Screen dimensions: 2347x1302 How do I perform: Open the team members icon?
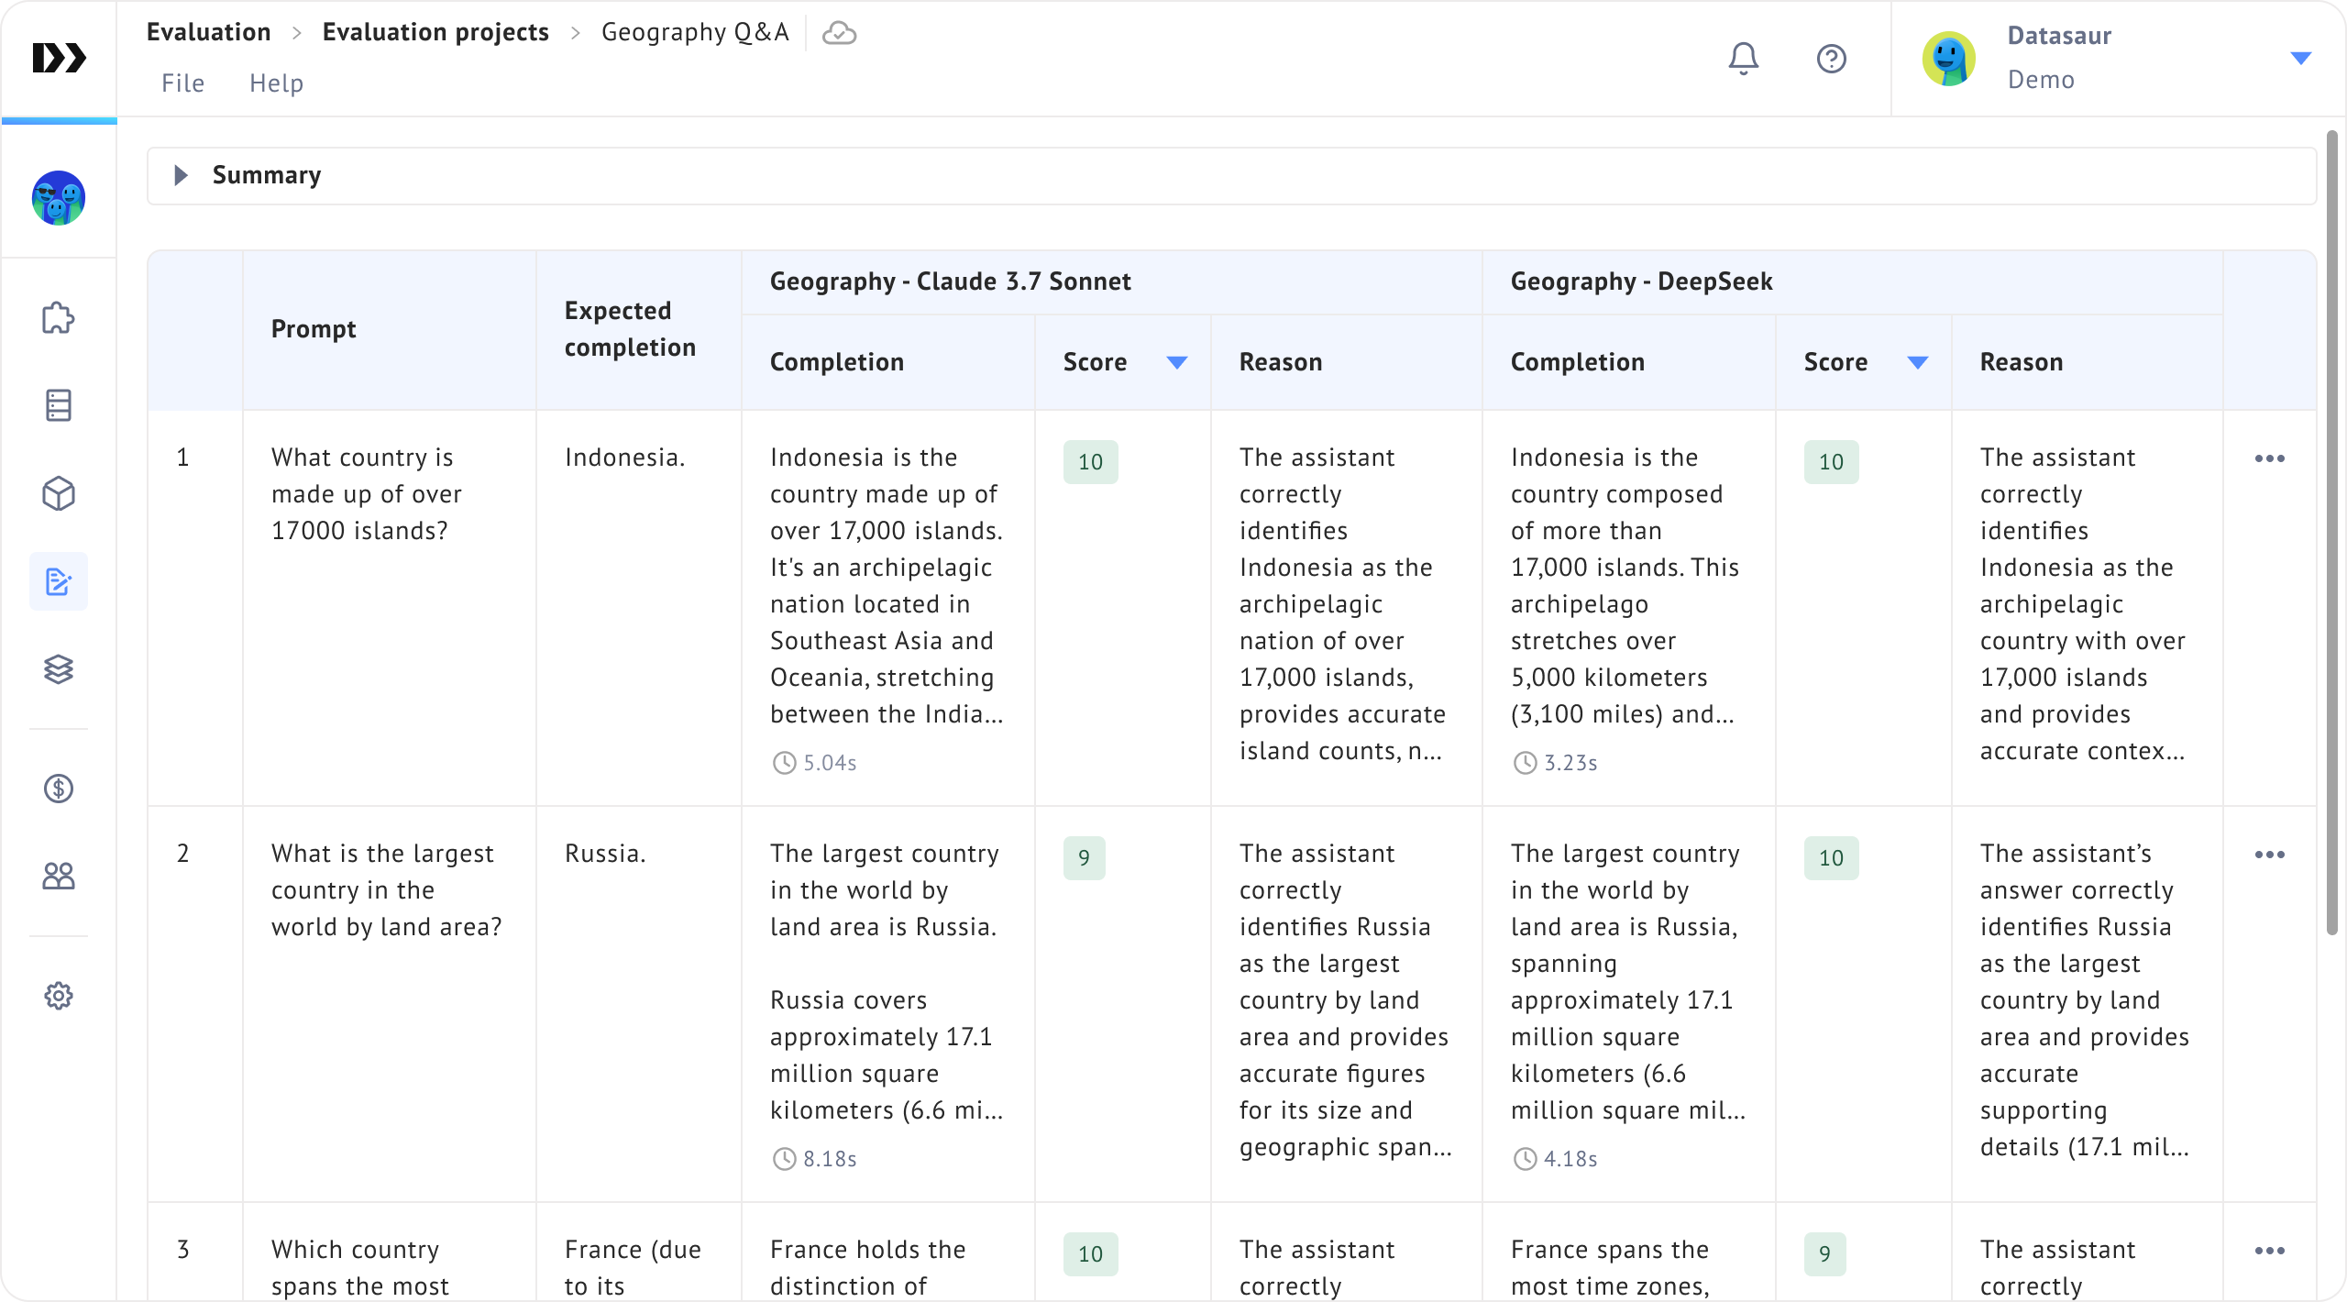point(59,877)
